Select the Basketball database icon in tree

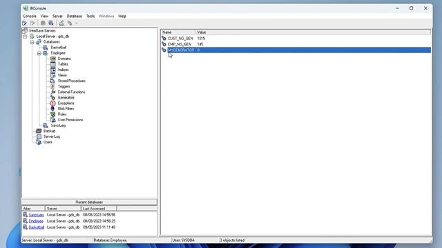tap(46, 48)
